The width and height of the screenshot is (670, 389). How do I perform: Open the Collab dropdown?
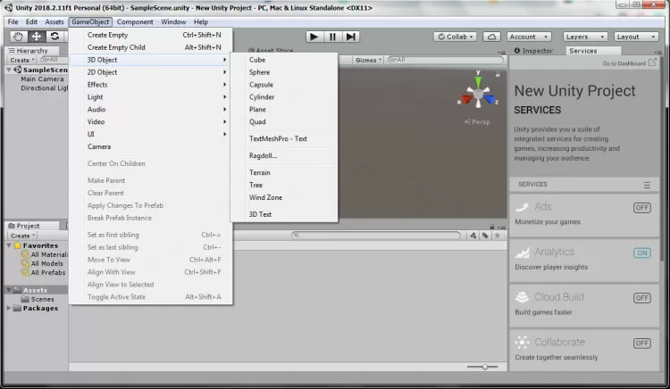click(x=456, y=37)
